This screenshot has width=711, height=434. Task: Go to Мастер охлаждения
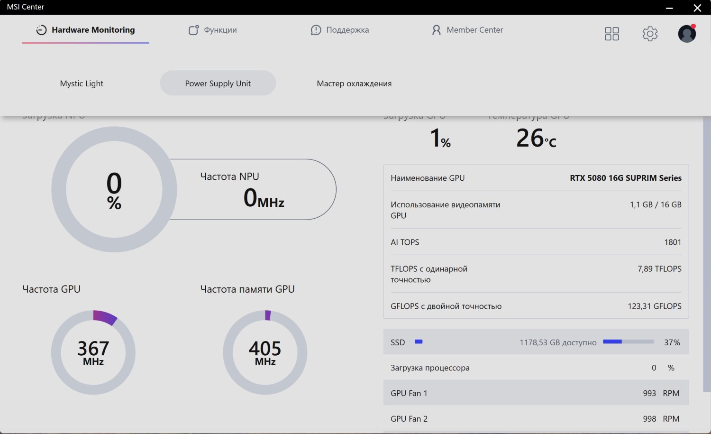pos(354,83)
